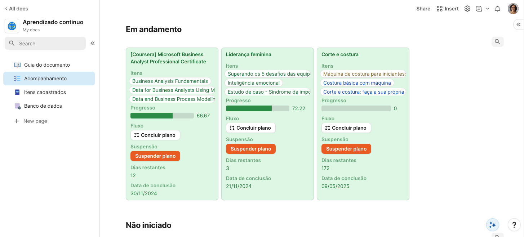Screen dimensions: 524x237
Task: Click the Share button
Action: [423, 8]
